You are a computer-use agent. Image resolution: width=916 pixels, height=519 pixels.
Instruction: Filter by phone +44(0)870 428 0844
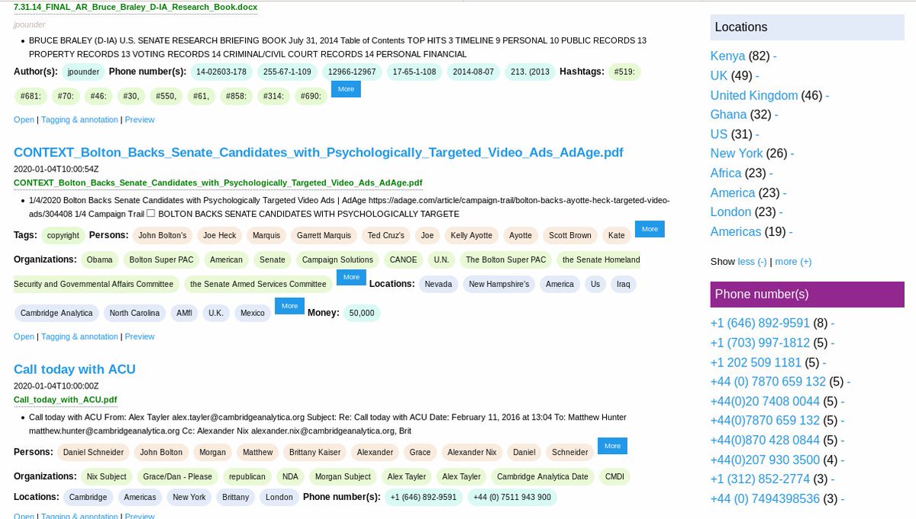click(765, 440)
